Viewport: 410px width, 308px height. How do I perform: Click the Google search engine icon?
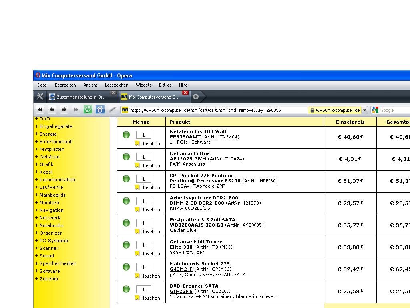pyautogui.click(x=375, y=110)
